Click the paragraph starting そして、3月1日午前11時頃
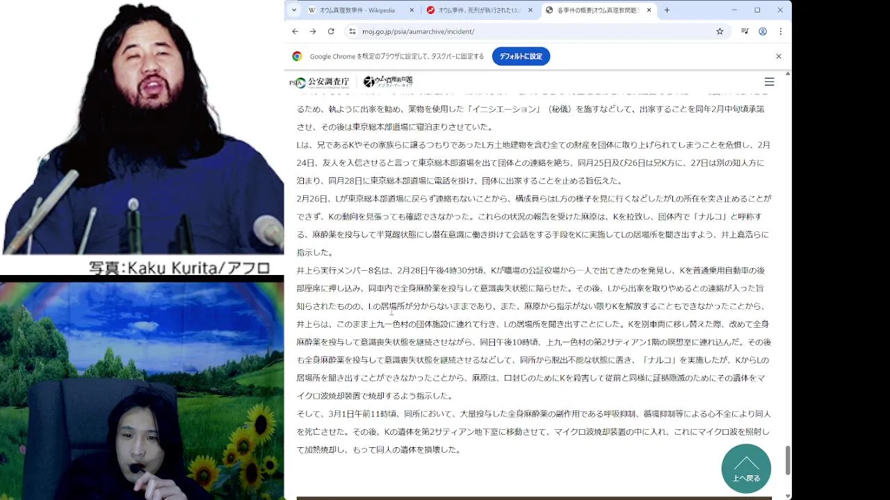The height and width of the screenshot is (500, 890). (534, 432)
